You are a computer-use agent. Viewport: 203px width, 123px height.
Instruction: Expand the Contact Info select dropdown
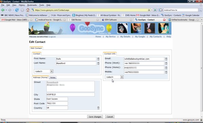point(122,77)
